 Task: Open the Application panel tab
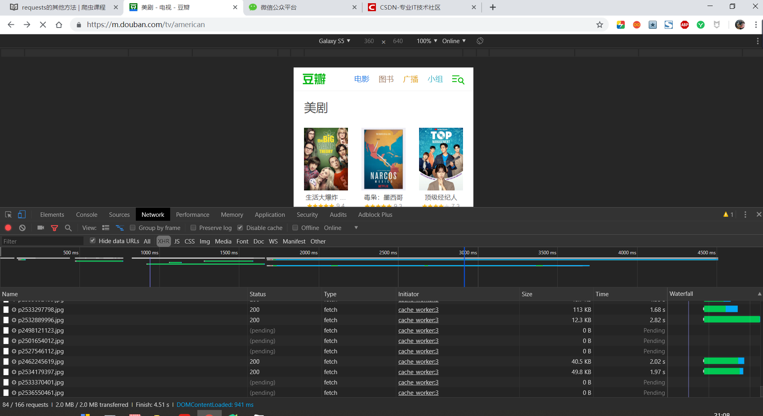point(270,214)
